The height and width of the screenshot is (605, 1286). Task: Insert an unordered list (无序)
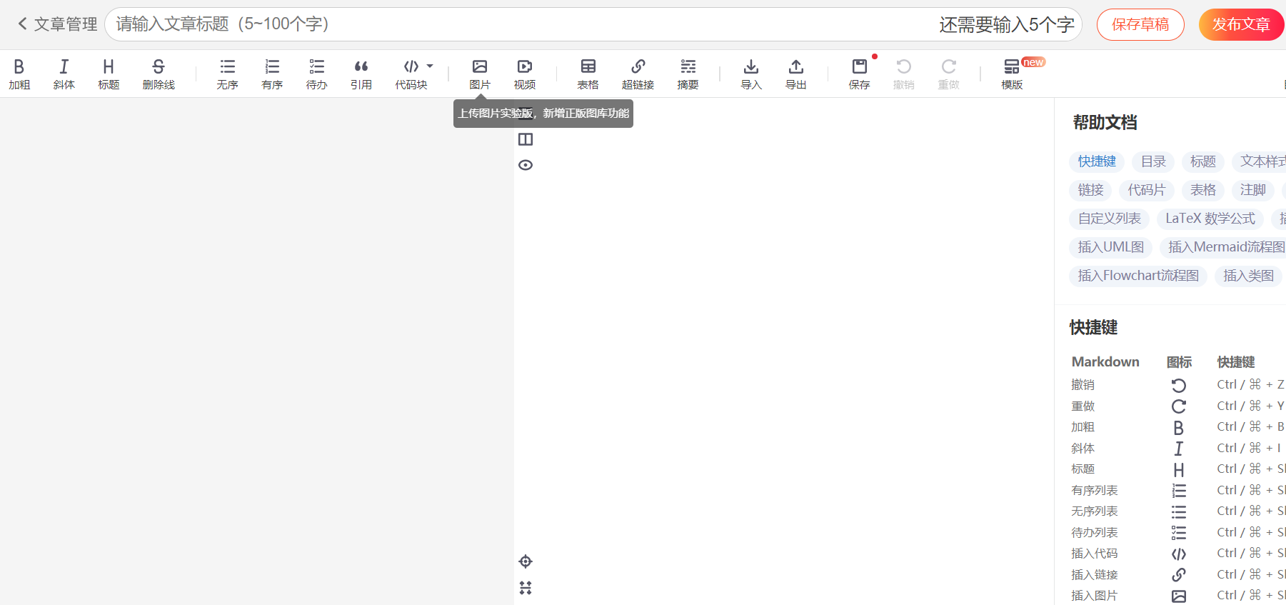pos(227,74)
